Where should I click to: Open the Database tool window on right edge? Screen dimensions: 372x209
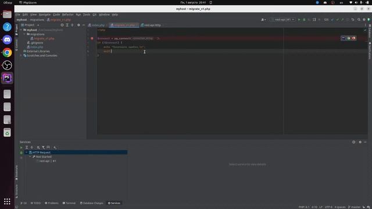pos(370,31)
